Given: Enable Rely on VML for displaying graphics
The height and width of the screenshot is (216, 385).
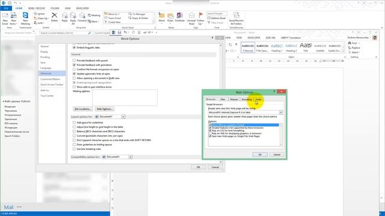Looking at the screenshot, I should coord(210,133).
